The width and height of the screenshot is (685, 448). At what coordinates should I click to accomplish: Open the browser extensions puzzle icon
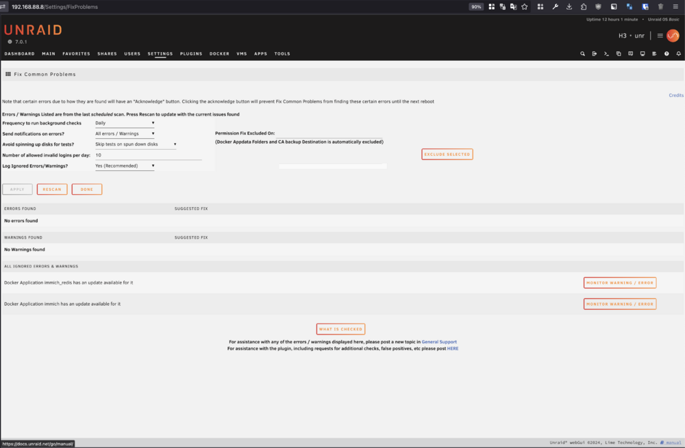[584, 7]
